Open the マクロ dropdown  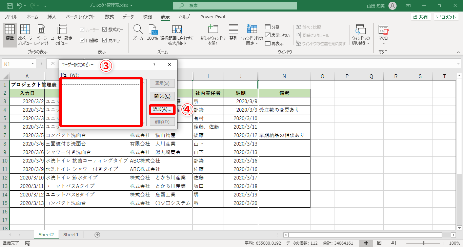(x=384, y=35)
